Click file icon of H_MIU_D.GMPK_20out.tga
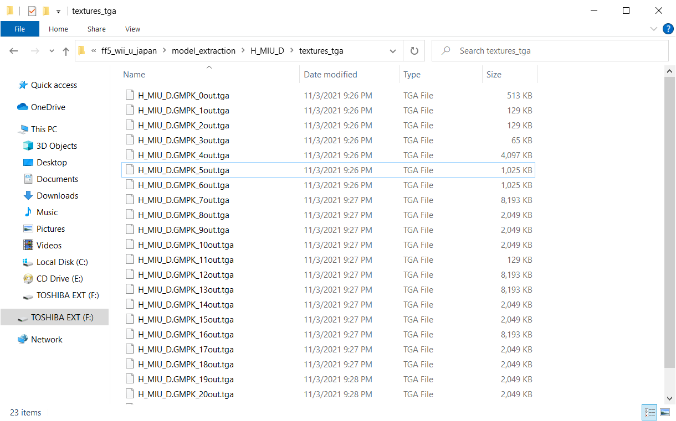Image resolution: width=676 pixels, height=421 pixels. click(x=130, y=394)
